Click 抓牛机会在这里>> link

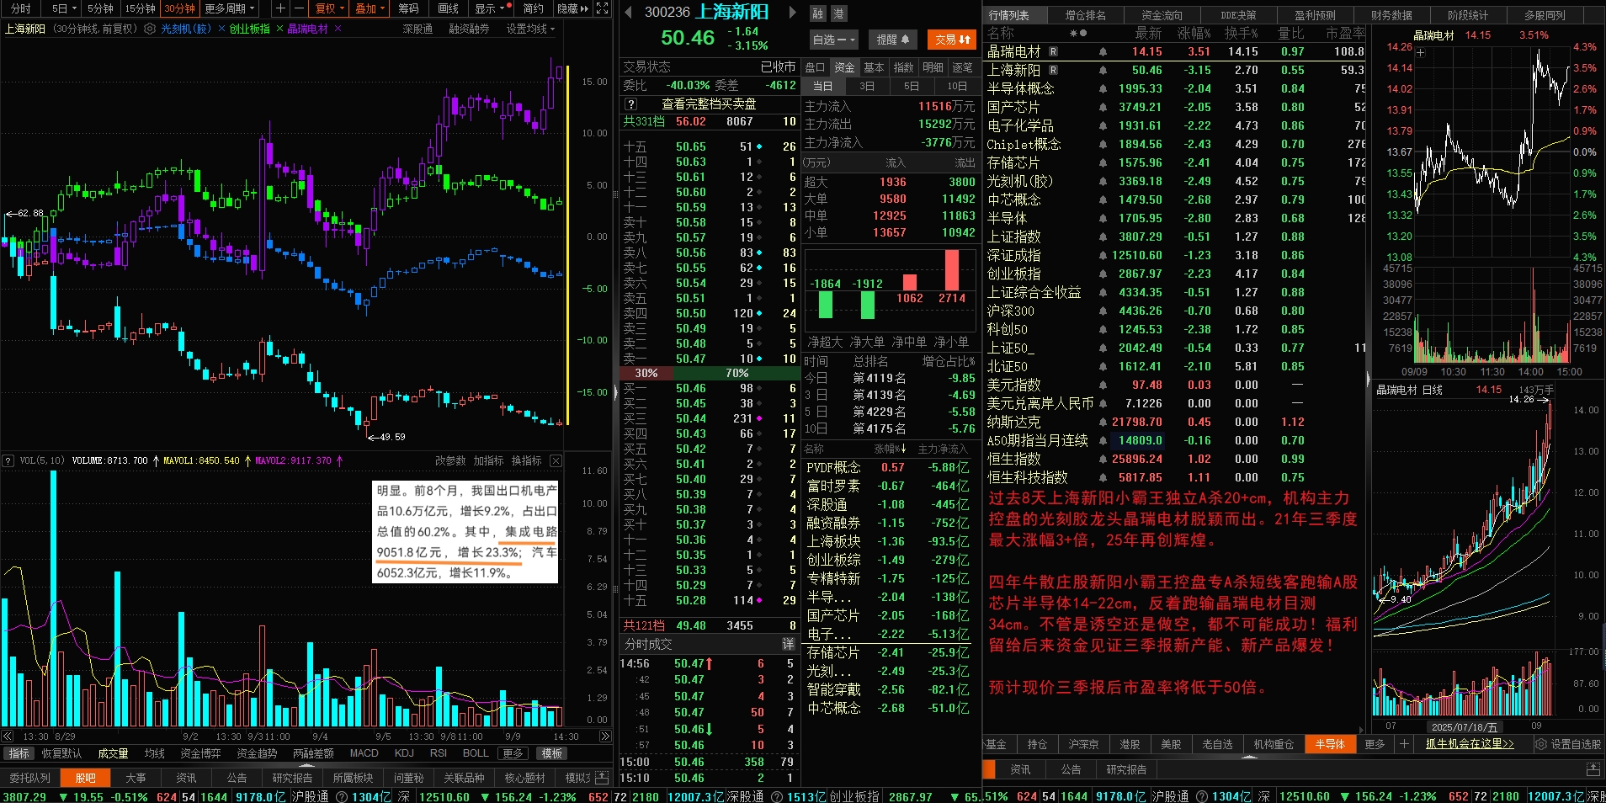[1469, 744]
